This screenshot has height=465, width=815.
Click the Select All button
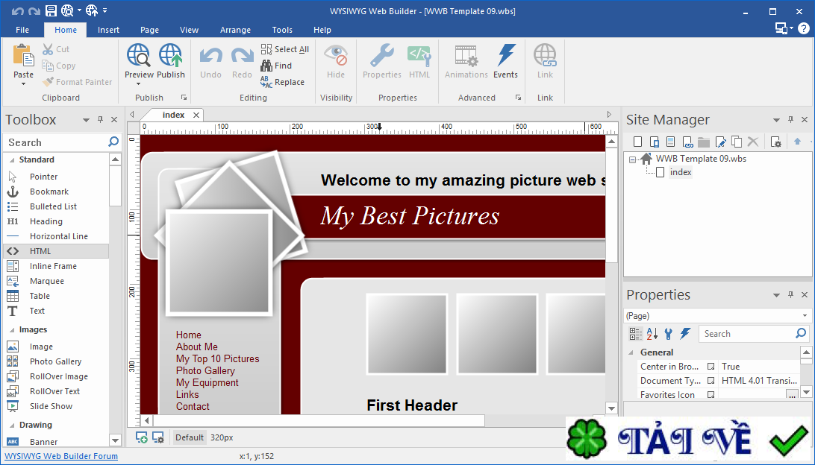(285, 48)
